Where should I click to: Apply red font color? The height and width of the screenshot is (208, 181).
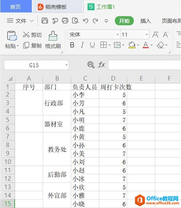(x=146, y=45)
